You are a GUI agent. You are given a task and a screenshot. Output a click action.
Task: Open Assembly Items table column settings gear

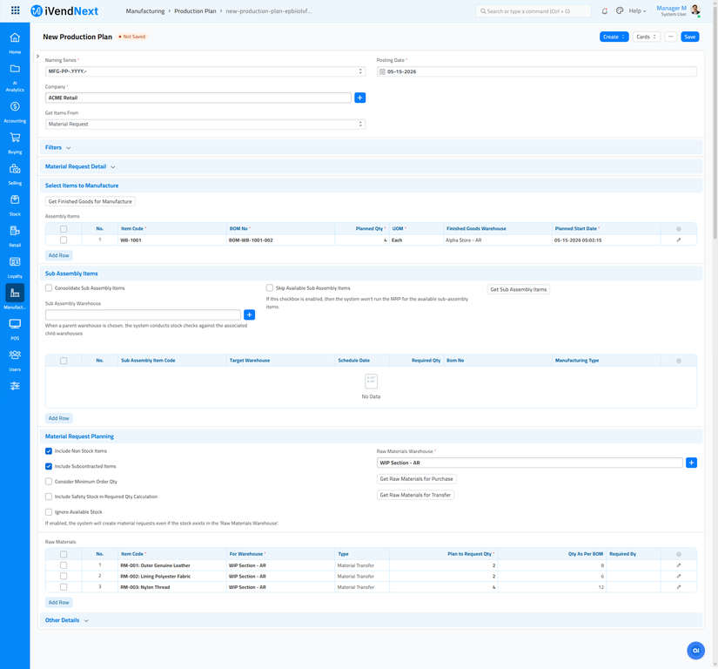[679, 228]
